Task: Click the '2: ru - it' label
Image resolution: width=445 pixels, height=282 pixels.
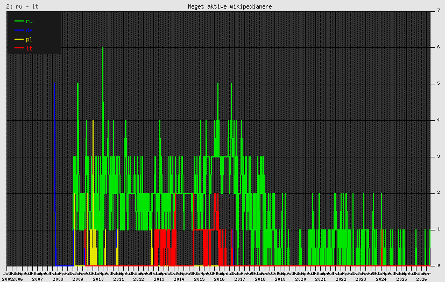Action: tap(22, 6)
